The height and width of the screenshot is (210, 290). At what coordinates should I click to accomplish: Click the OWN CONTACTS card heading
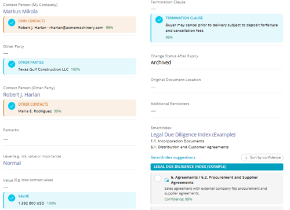coord(32,21)
